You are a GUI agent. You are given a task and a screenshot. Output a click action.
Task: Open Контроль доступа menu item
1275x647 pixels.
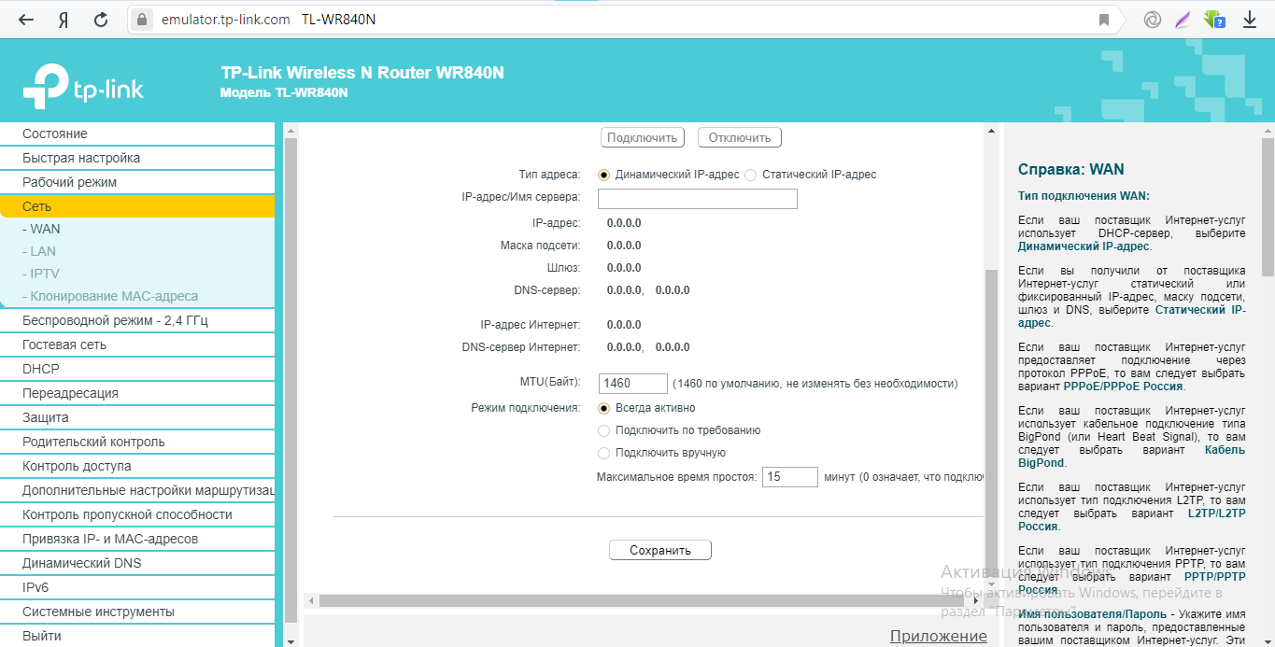click(137, 466)
